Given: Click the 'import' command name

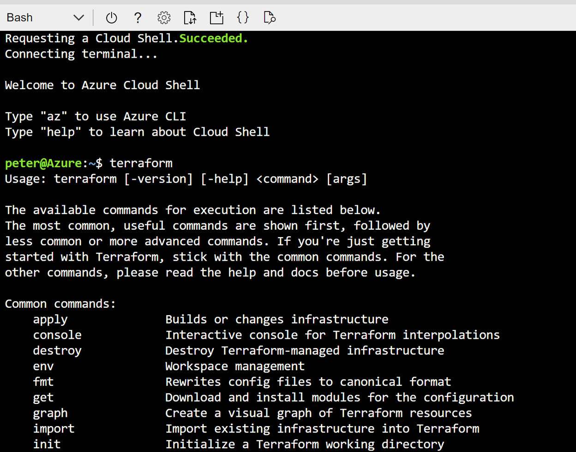Looking at the screenshot, I should click(54, 429).
